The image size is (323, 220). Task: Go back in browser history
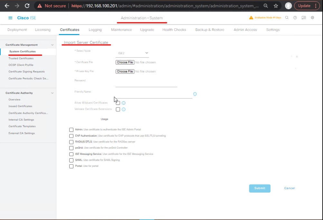[x=7, y=6]
